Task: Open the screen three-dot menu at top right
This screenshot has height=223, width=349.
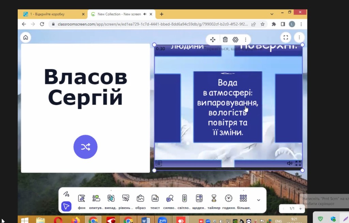Action: [x=299, y=38]
